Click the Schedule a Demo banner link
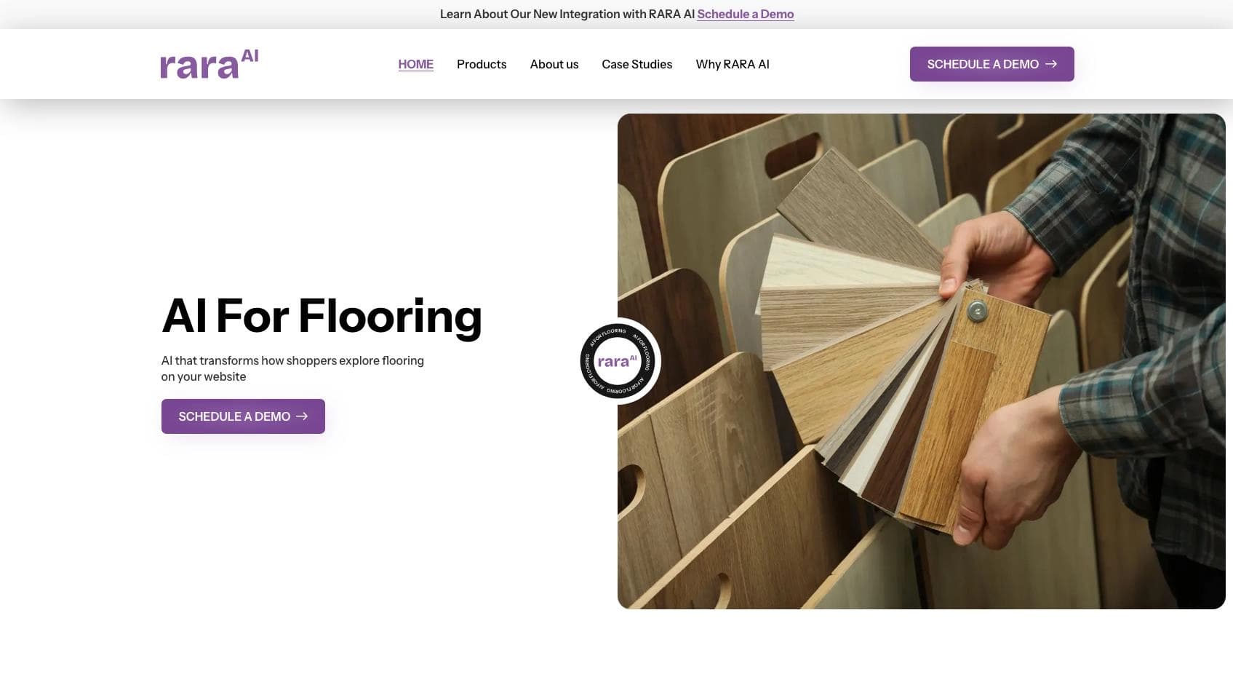 point(745,13)
